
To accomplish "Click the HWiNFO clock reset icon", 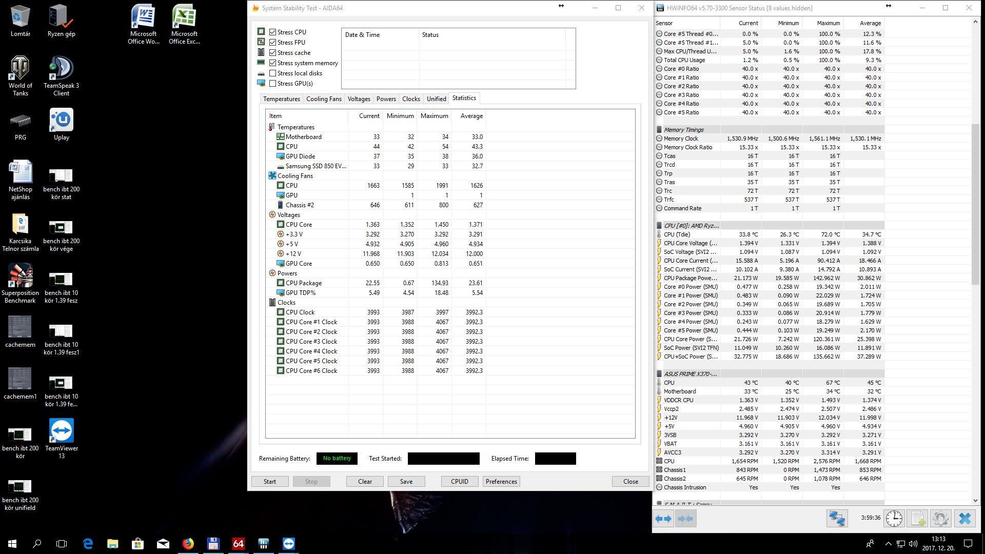I will pyautogui.click(x=894, y=519).
